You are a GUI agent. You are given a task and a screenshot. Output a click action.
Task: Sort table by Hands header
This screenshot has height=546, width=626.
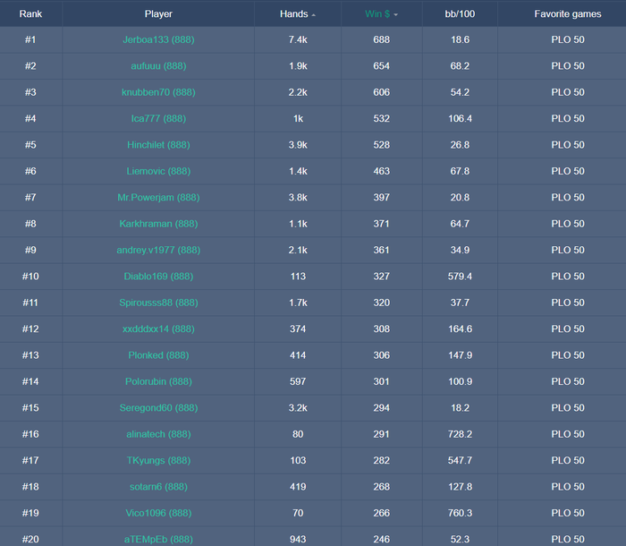pos(294,14)
